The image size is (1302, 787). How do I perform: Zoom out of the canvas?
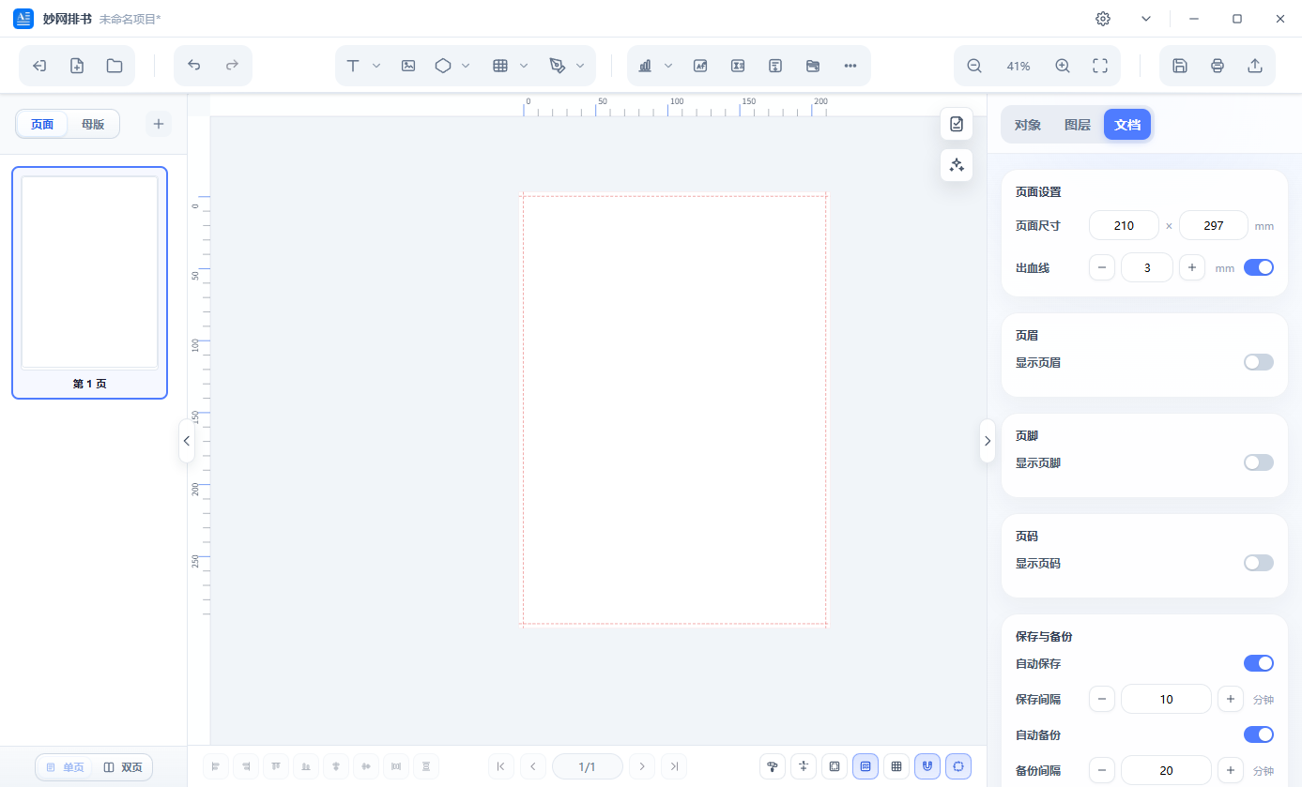(x=974, y=66)
